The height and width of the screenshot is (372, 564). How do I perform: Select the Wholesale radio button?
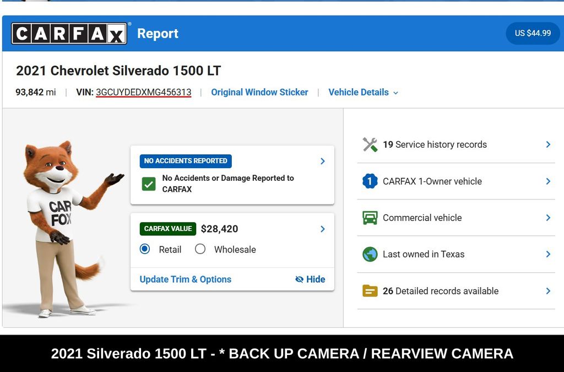(200, 249)
